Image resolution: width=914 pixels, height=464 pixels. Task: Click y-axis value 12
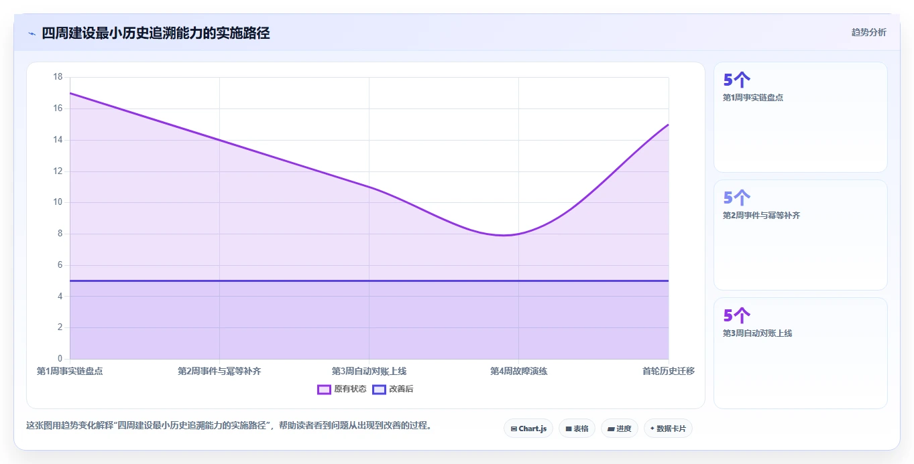point(58,171)
